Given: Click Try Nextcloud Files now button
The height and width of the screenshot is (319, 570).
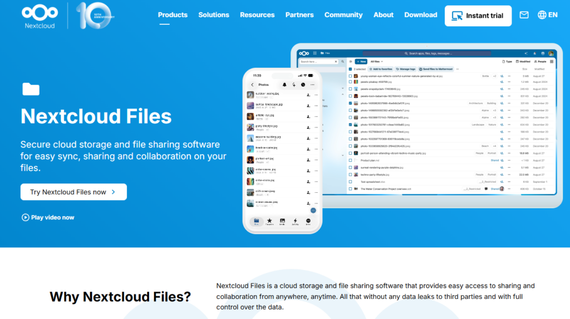Looking at the screenshot, I should (x=73, y=192).
